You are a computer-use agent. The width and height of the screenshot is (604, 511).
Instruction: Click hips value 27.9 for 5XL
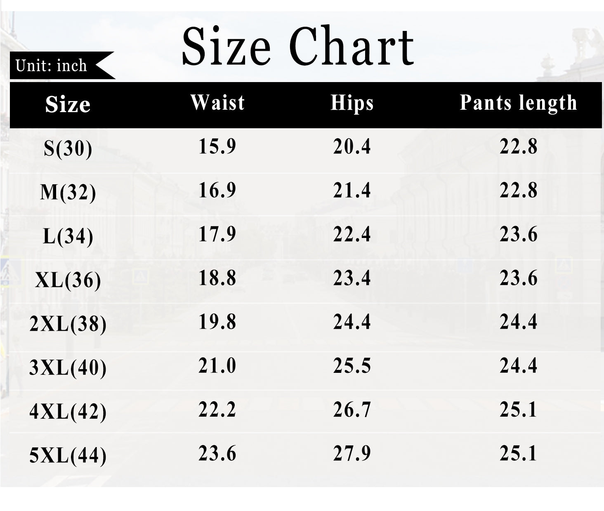(x=352, y=453)
